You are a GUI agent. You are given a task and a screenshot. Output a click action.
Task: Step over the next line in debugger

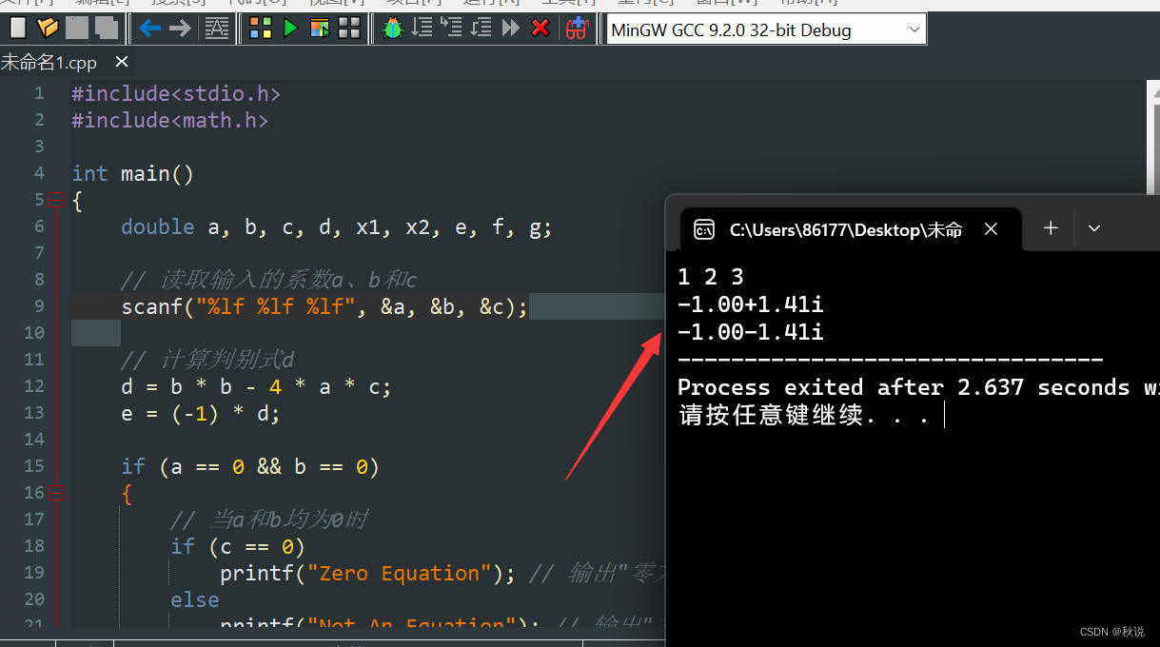[422, 29]
